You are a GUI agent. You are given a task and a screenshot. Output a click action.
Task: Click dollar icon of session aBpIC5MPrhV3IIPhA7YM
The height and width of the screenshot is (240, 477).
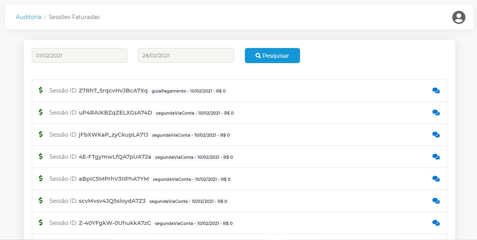tap(41, 178)
